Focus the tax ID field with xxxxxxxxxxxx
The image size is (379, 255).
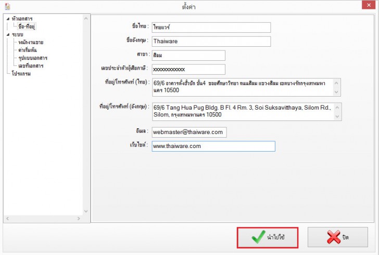tap(188, 70)
